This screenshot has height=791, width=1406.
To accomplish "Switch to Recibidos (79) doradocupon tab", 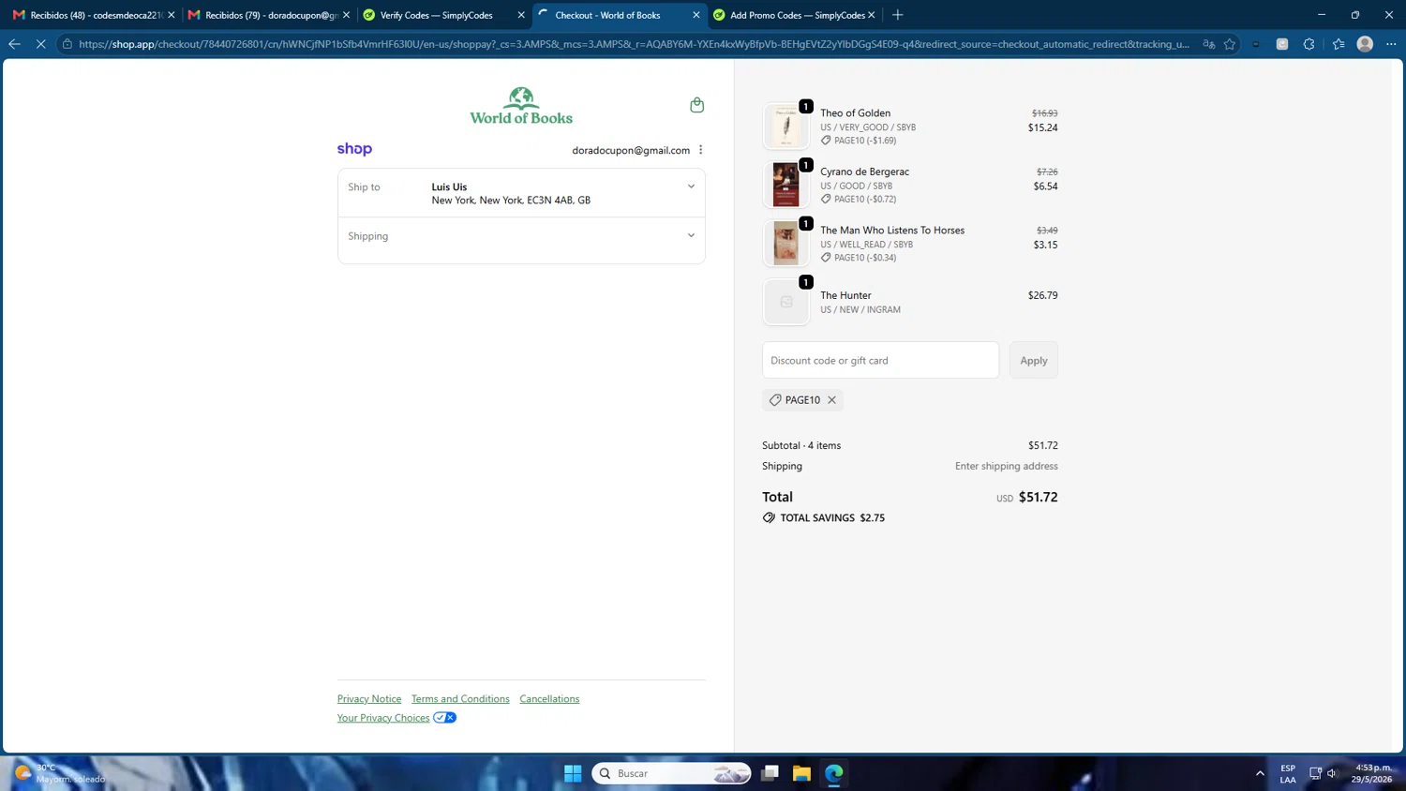I will click(267, 15).
